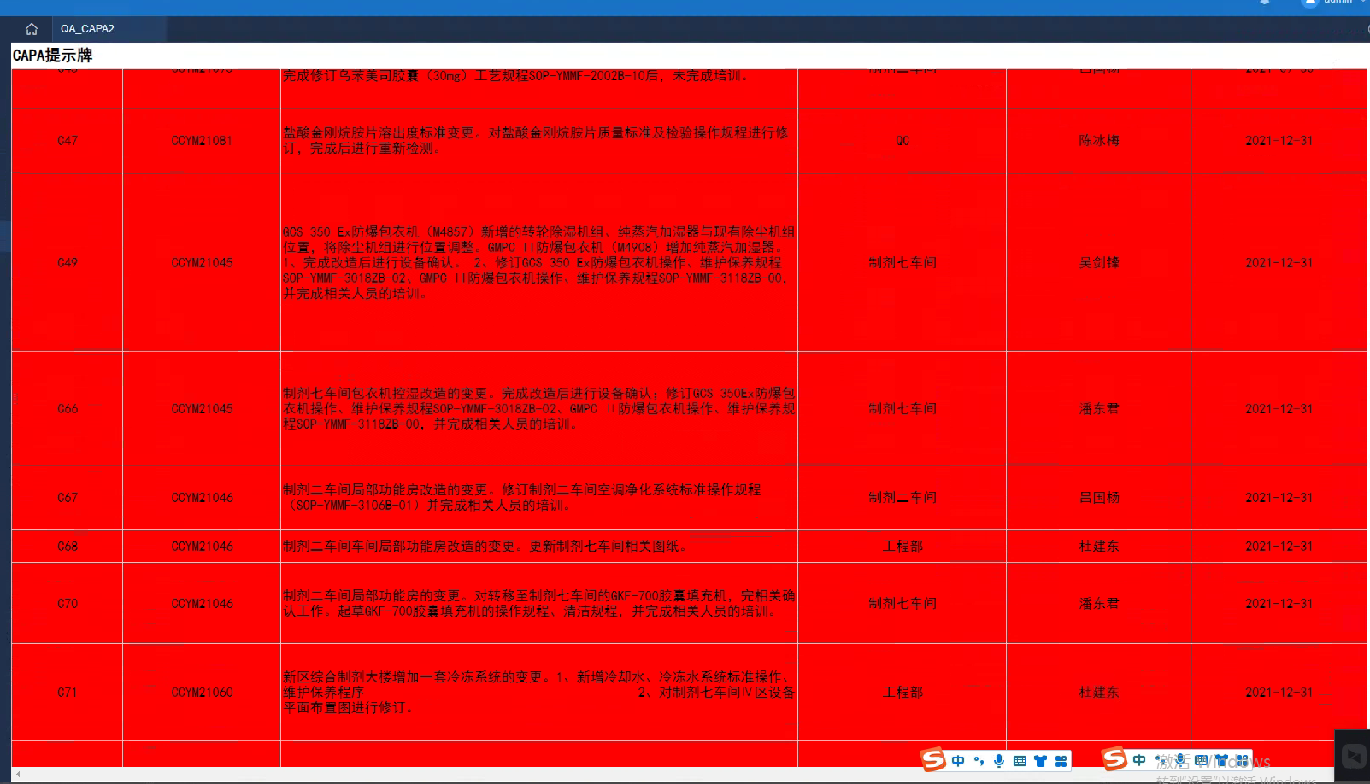Click the QC department cell

click(x=903, y=141)
